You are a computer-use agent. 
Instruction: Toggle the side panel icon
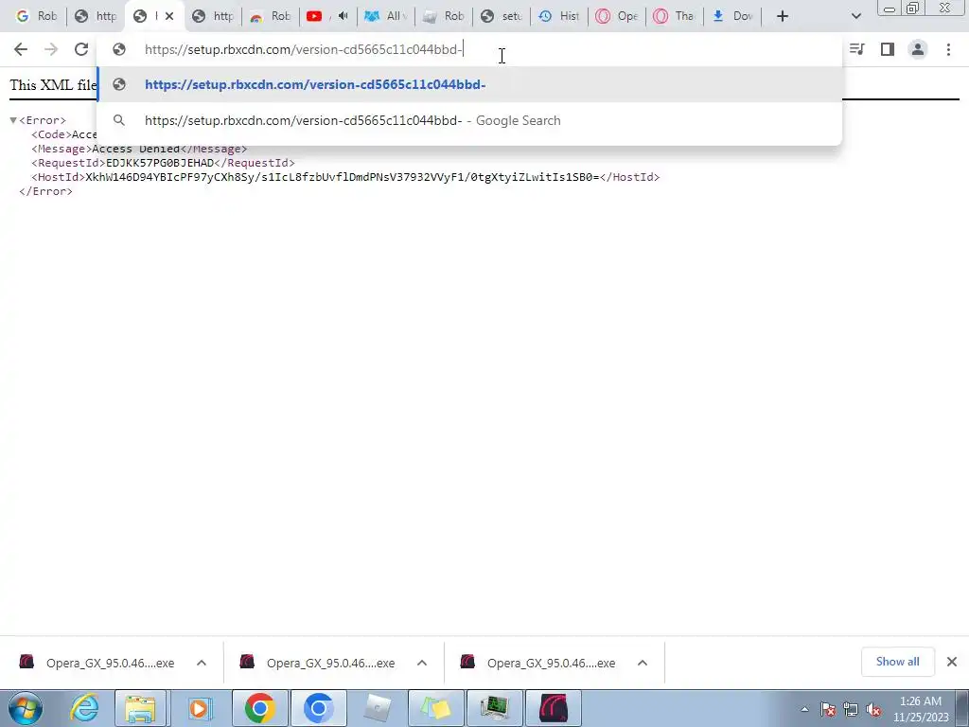(x=888, y=49)
